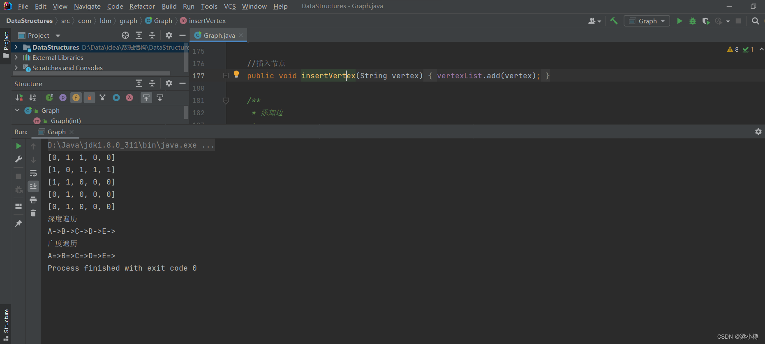Image resolution: width=765 pixels, height=344 pixels.
Task: Rerun Graph from the Run panel
Action: tap(18, 146)
